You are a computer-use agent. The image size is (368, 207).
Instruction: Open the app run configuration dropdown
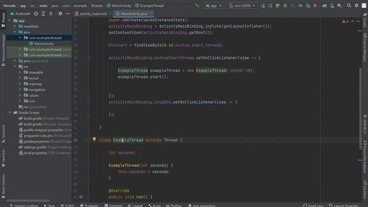coord(213,6)
